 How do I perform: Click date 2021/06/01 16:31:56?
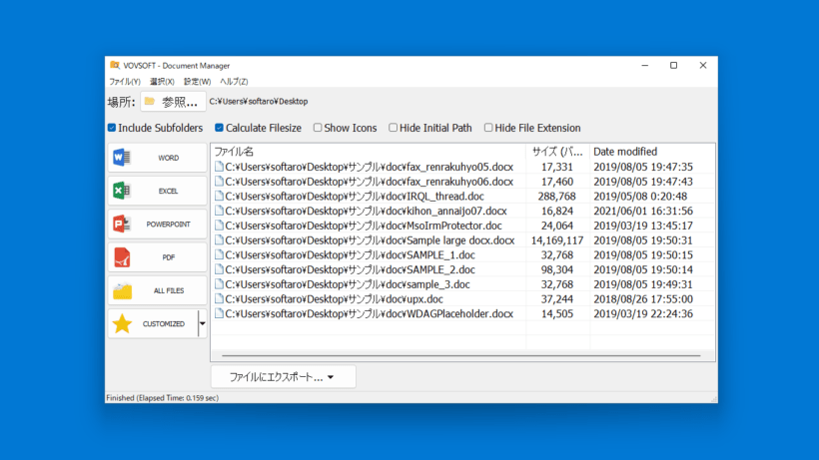click(x=643, y=211)
